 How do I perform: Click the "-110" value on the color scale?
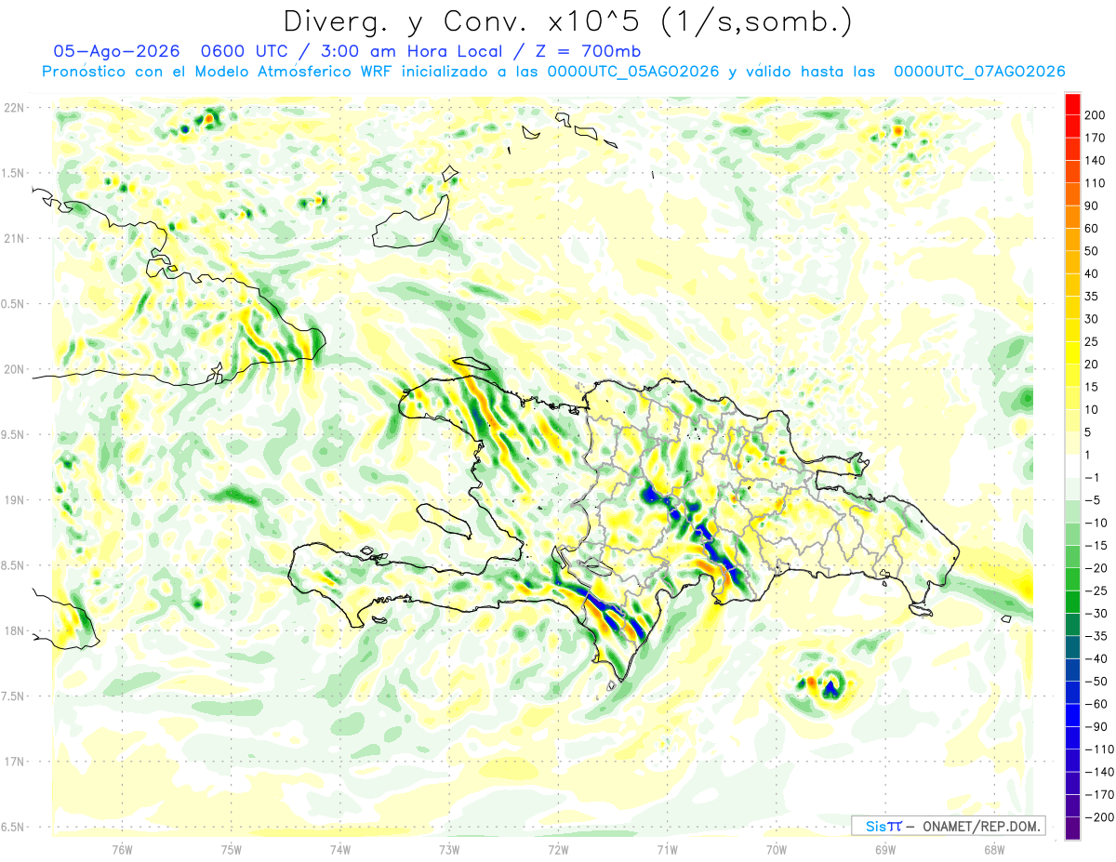(1098, 749)
